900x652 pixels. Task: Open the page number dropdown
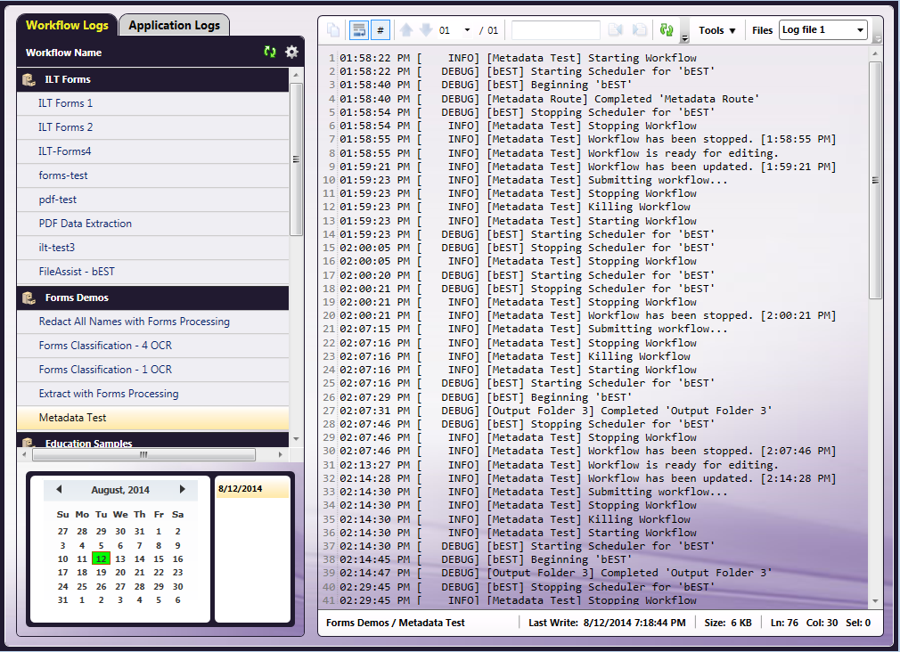click(x=467, y=30)
